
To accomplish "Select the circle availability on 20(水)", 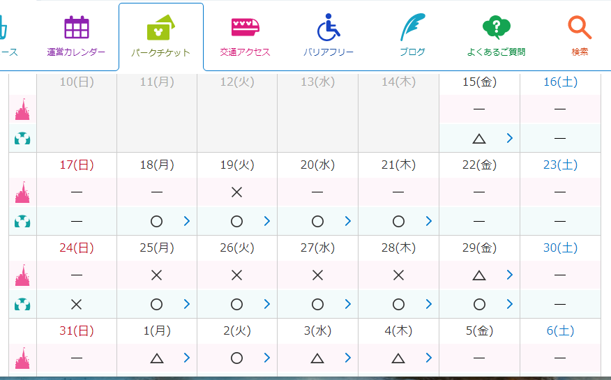I will point(317,221).
